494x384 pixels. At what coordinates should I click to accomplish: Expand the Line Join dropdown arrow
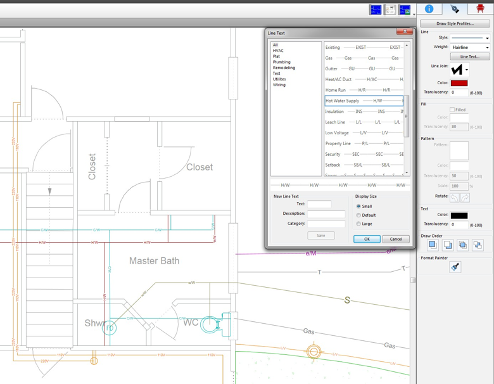pos(467,70)
